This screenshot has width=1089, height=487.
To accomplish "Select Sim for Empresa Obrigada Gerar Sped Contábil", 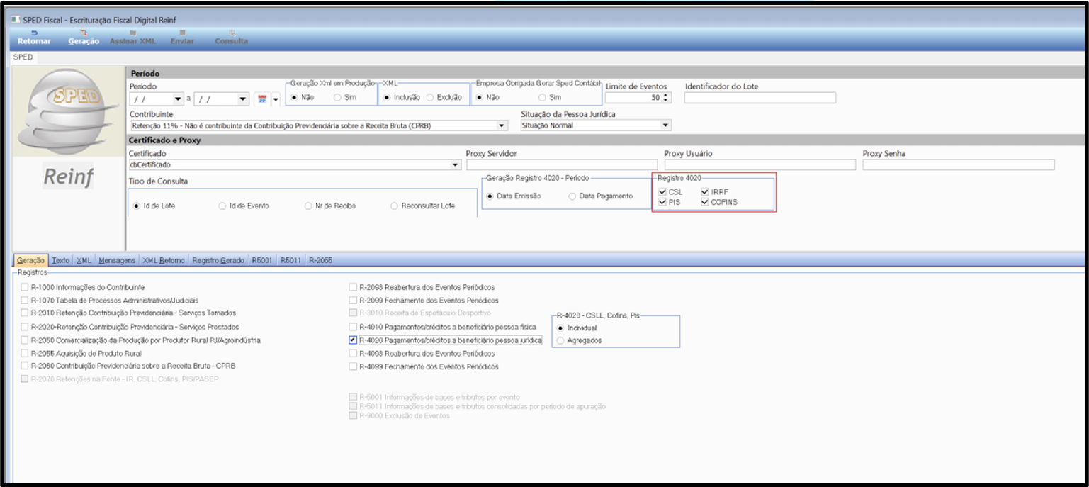I will tap(550, 97).
